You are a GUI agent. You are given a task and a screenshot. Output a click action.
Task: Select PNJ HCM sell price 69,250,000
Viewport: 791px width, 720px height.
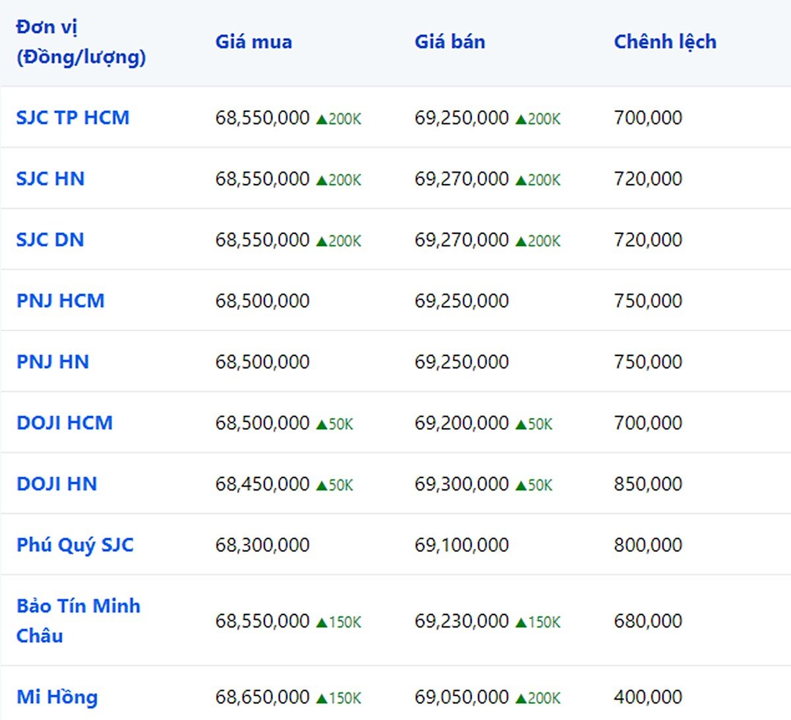point(461,301)
